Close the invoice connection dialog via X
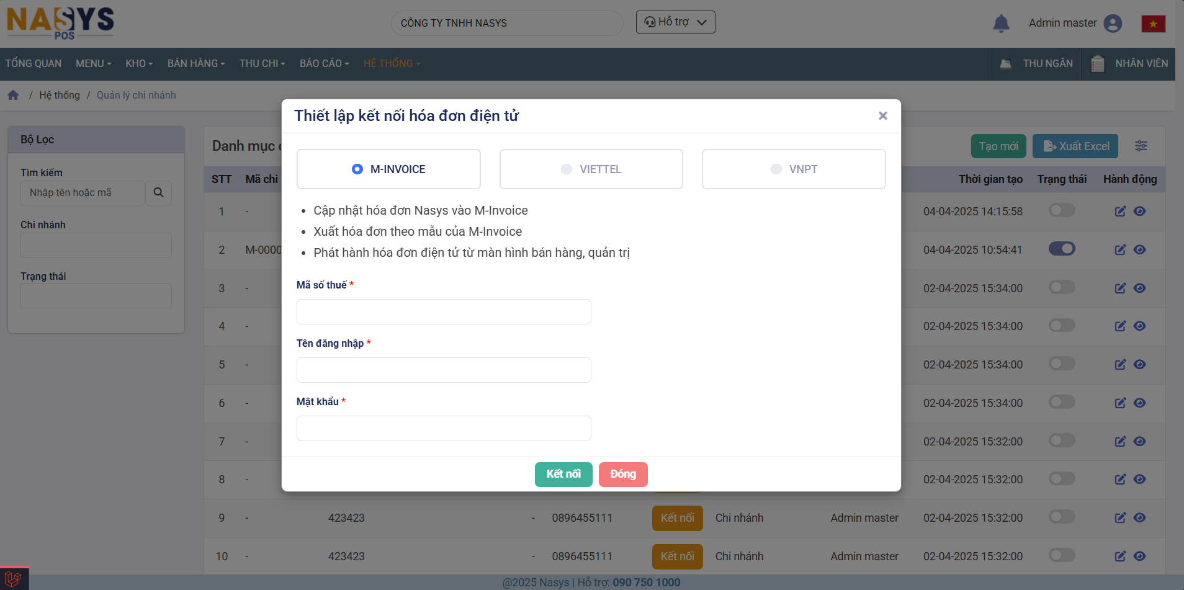 pos(883,115)
